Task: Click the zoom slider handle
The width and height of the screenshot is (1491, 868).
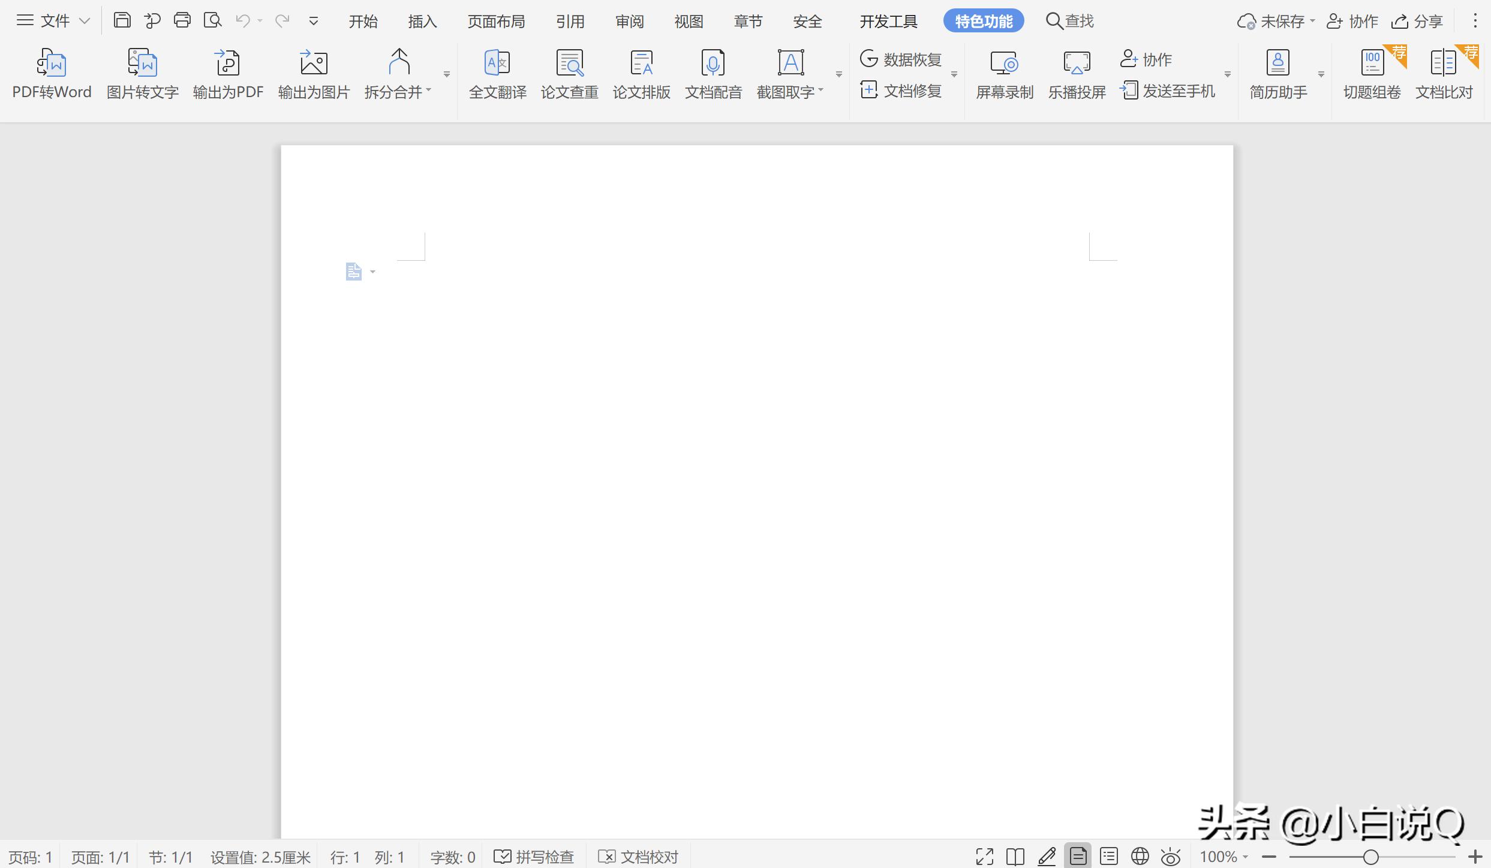Action: click(x=1370, y=857)
